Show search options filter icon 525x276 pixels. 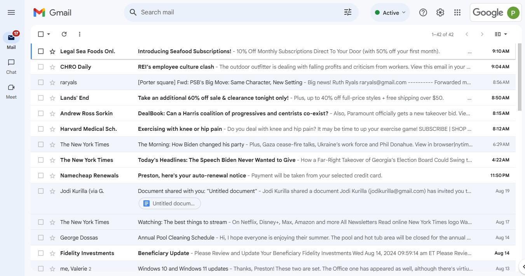click(x=347, y=12)
